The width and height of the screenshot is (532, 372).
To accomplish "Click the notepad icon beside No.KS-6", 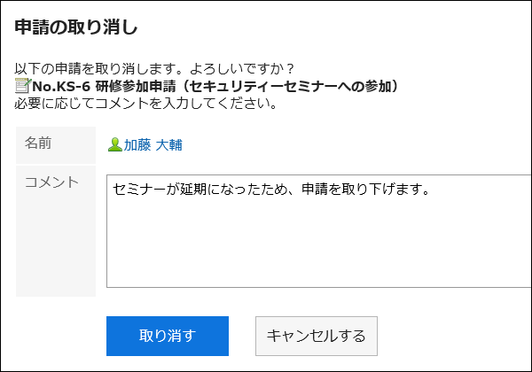I will coord(23,87).
